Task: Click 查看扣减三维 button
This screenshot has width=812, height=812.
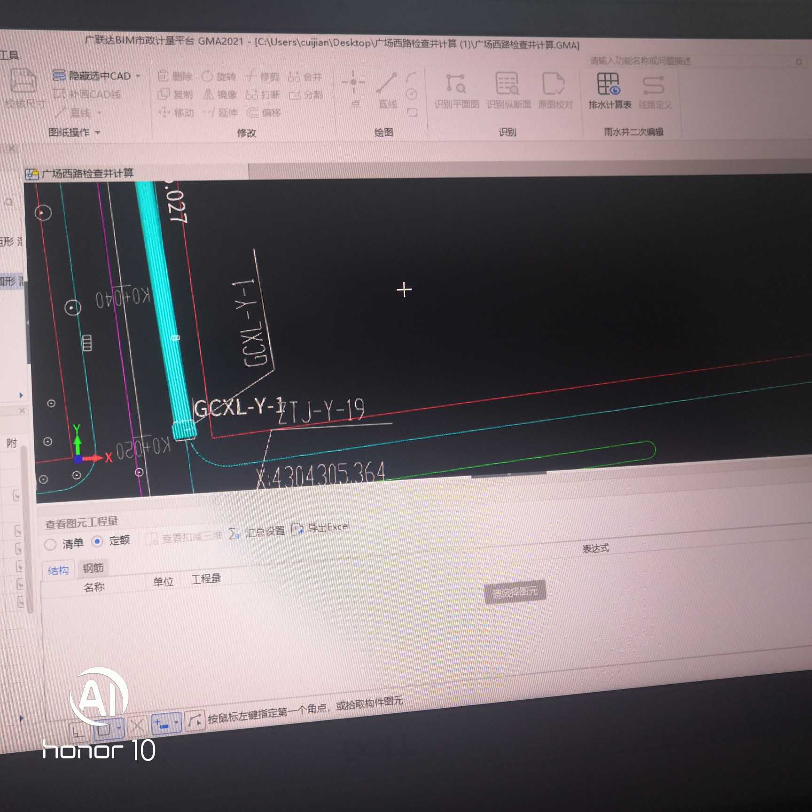Action: coord(183,537)
